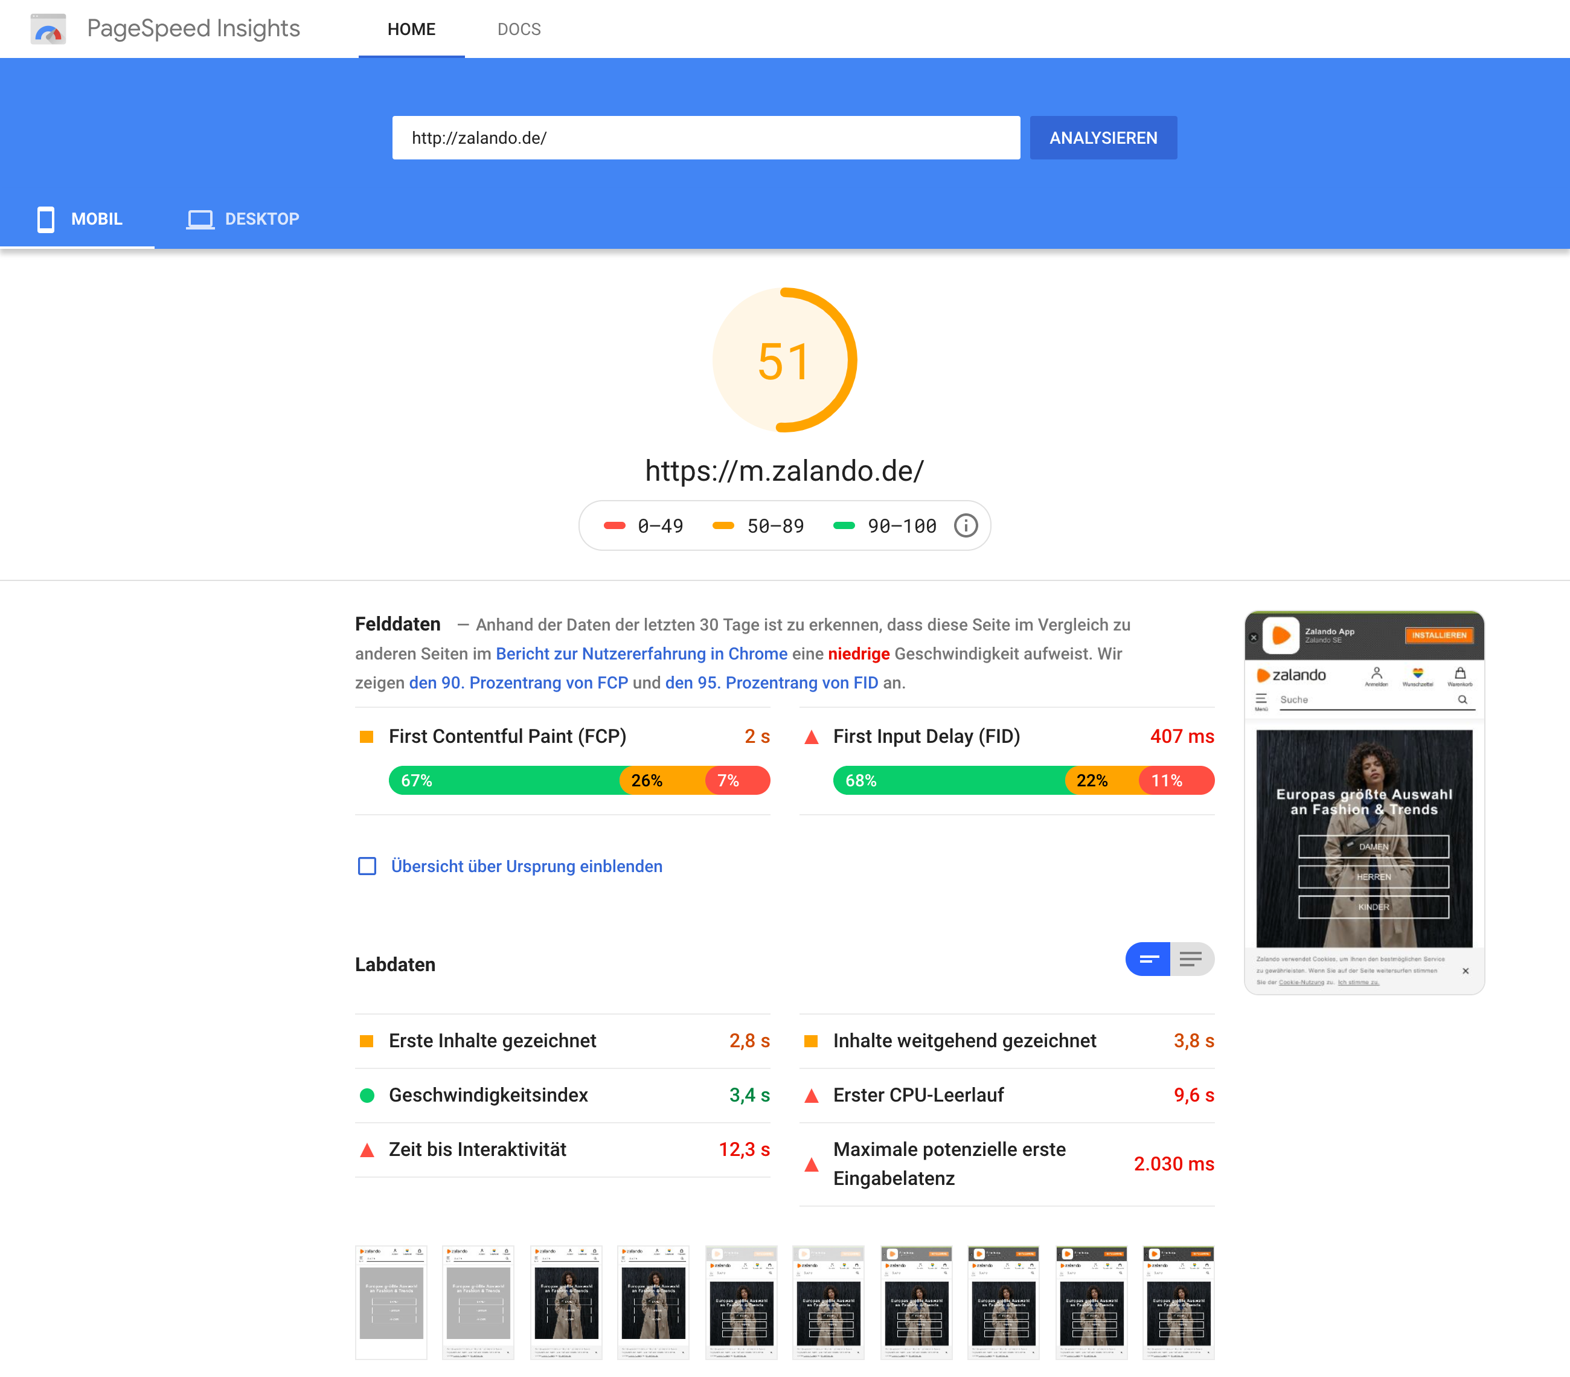Click the green circle beside Geschwindigkeitsindex

click(x=367, y=1095)
